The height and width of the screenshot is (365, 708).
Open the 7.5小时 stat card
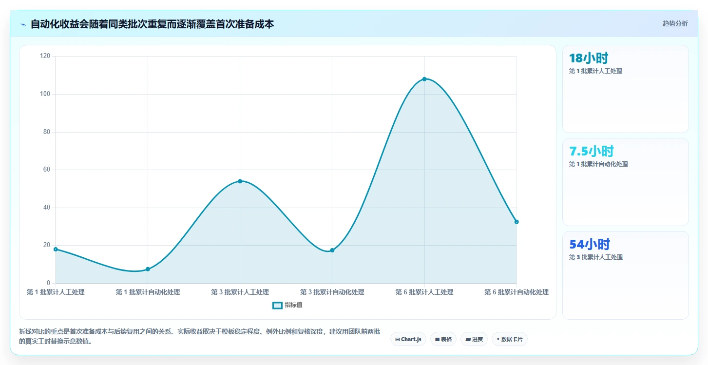[626, 182]
